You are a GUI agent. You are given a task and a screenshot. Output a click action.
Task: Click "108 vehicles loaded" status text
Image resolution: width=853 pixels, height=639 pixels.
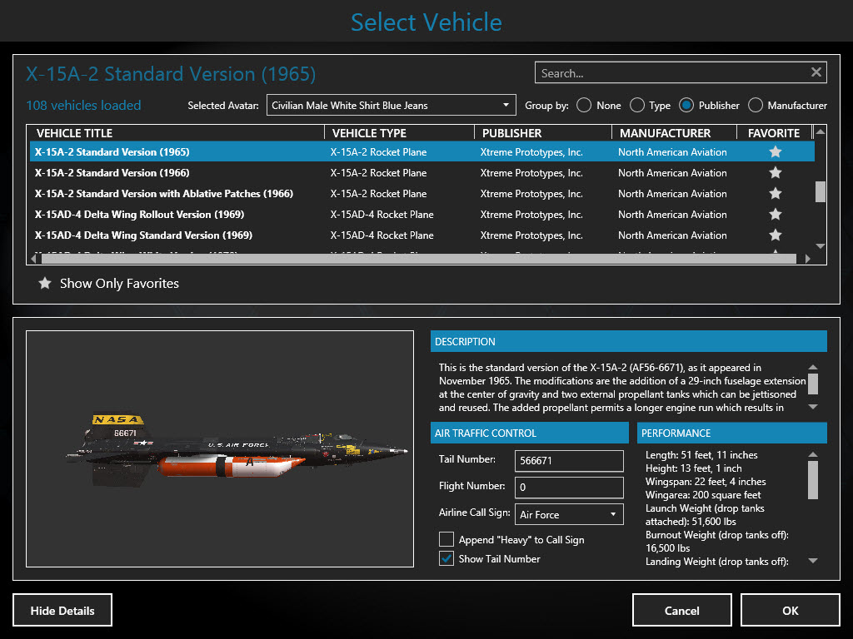[83, 106]
